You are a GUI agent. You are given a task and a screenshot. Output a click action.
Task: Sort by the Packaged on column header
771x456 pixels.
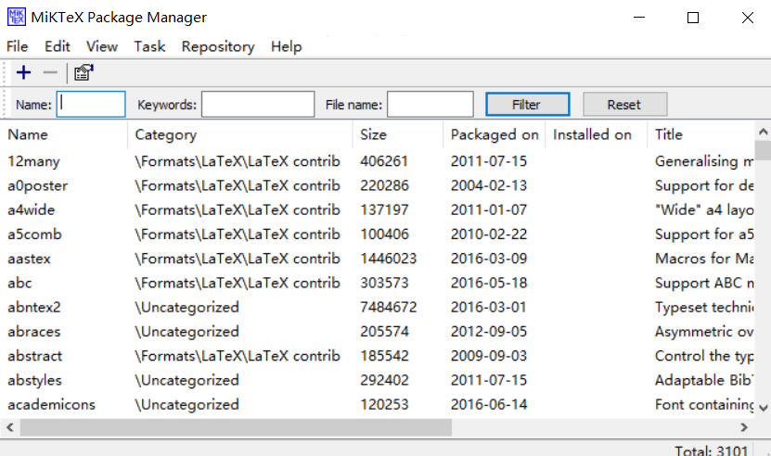click(x=495, y=134)
